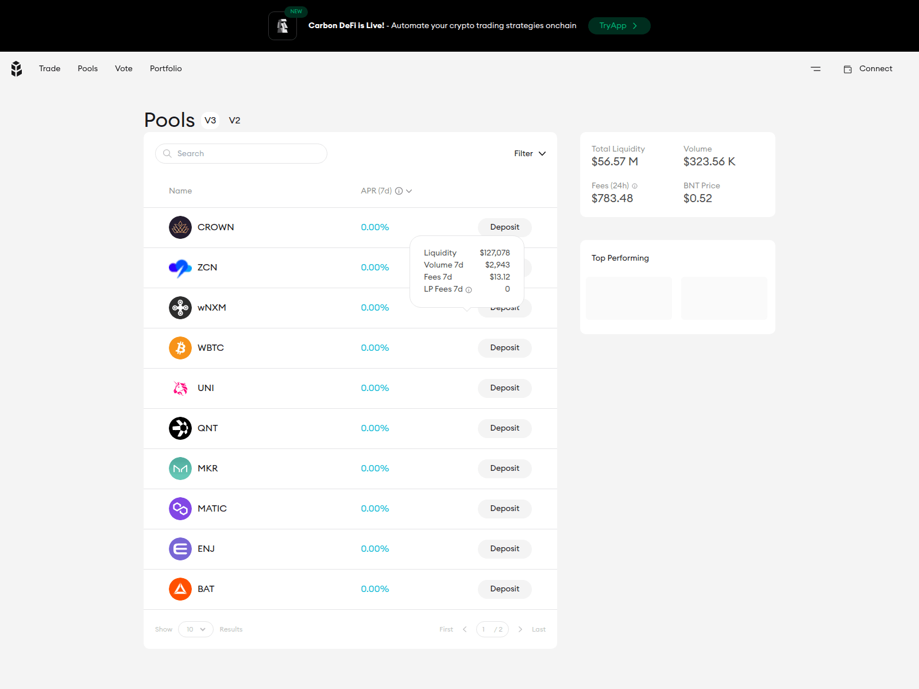Screen dimensions: 919x689
Task: Click the UNI unicorn token icon
Action: 180,388
